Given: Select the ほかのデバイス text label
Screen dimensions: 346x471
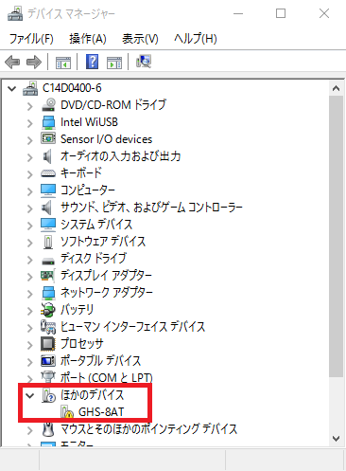Looking at the screenshot, I should (x=93, y=395).
